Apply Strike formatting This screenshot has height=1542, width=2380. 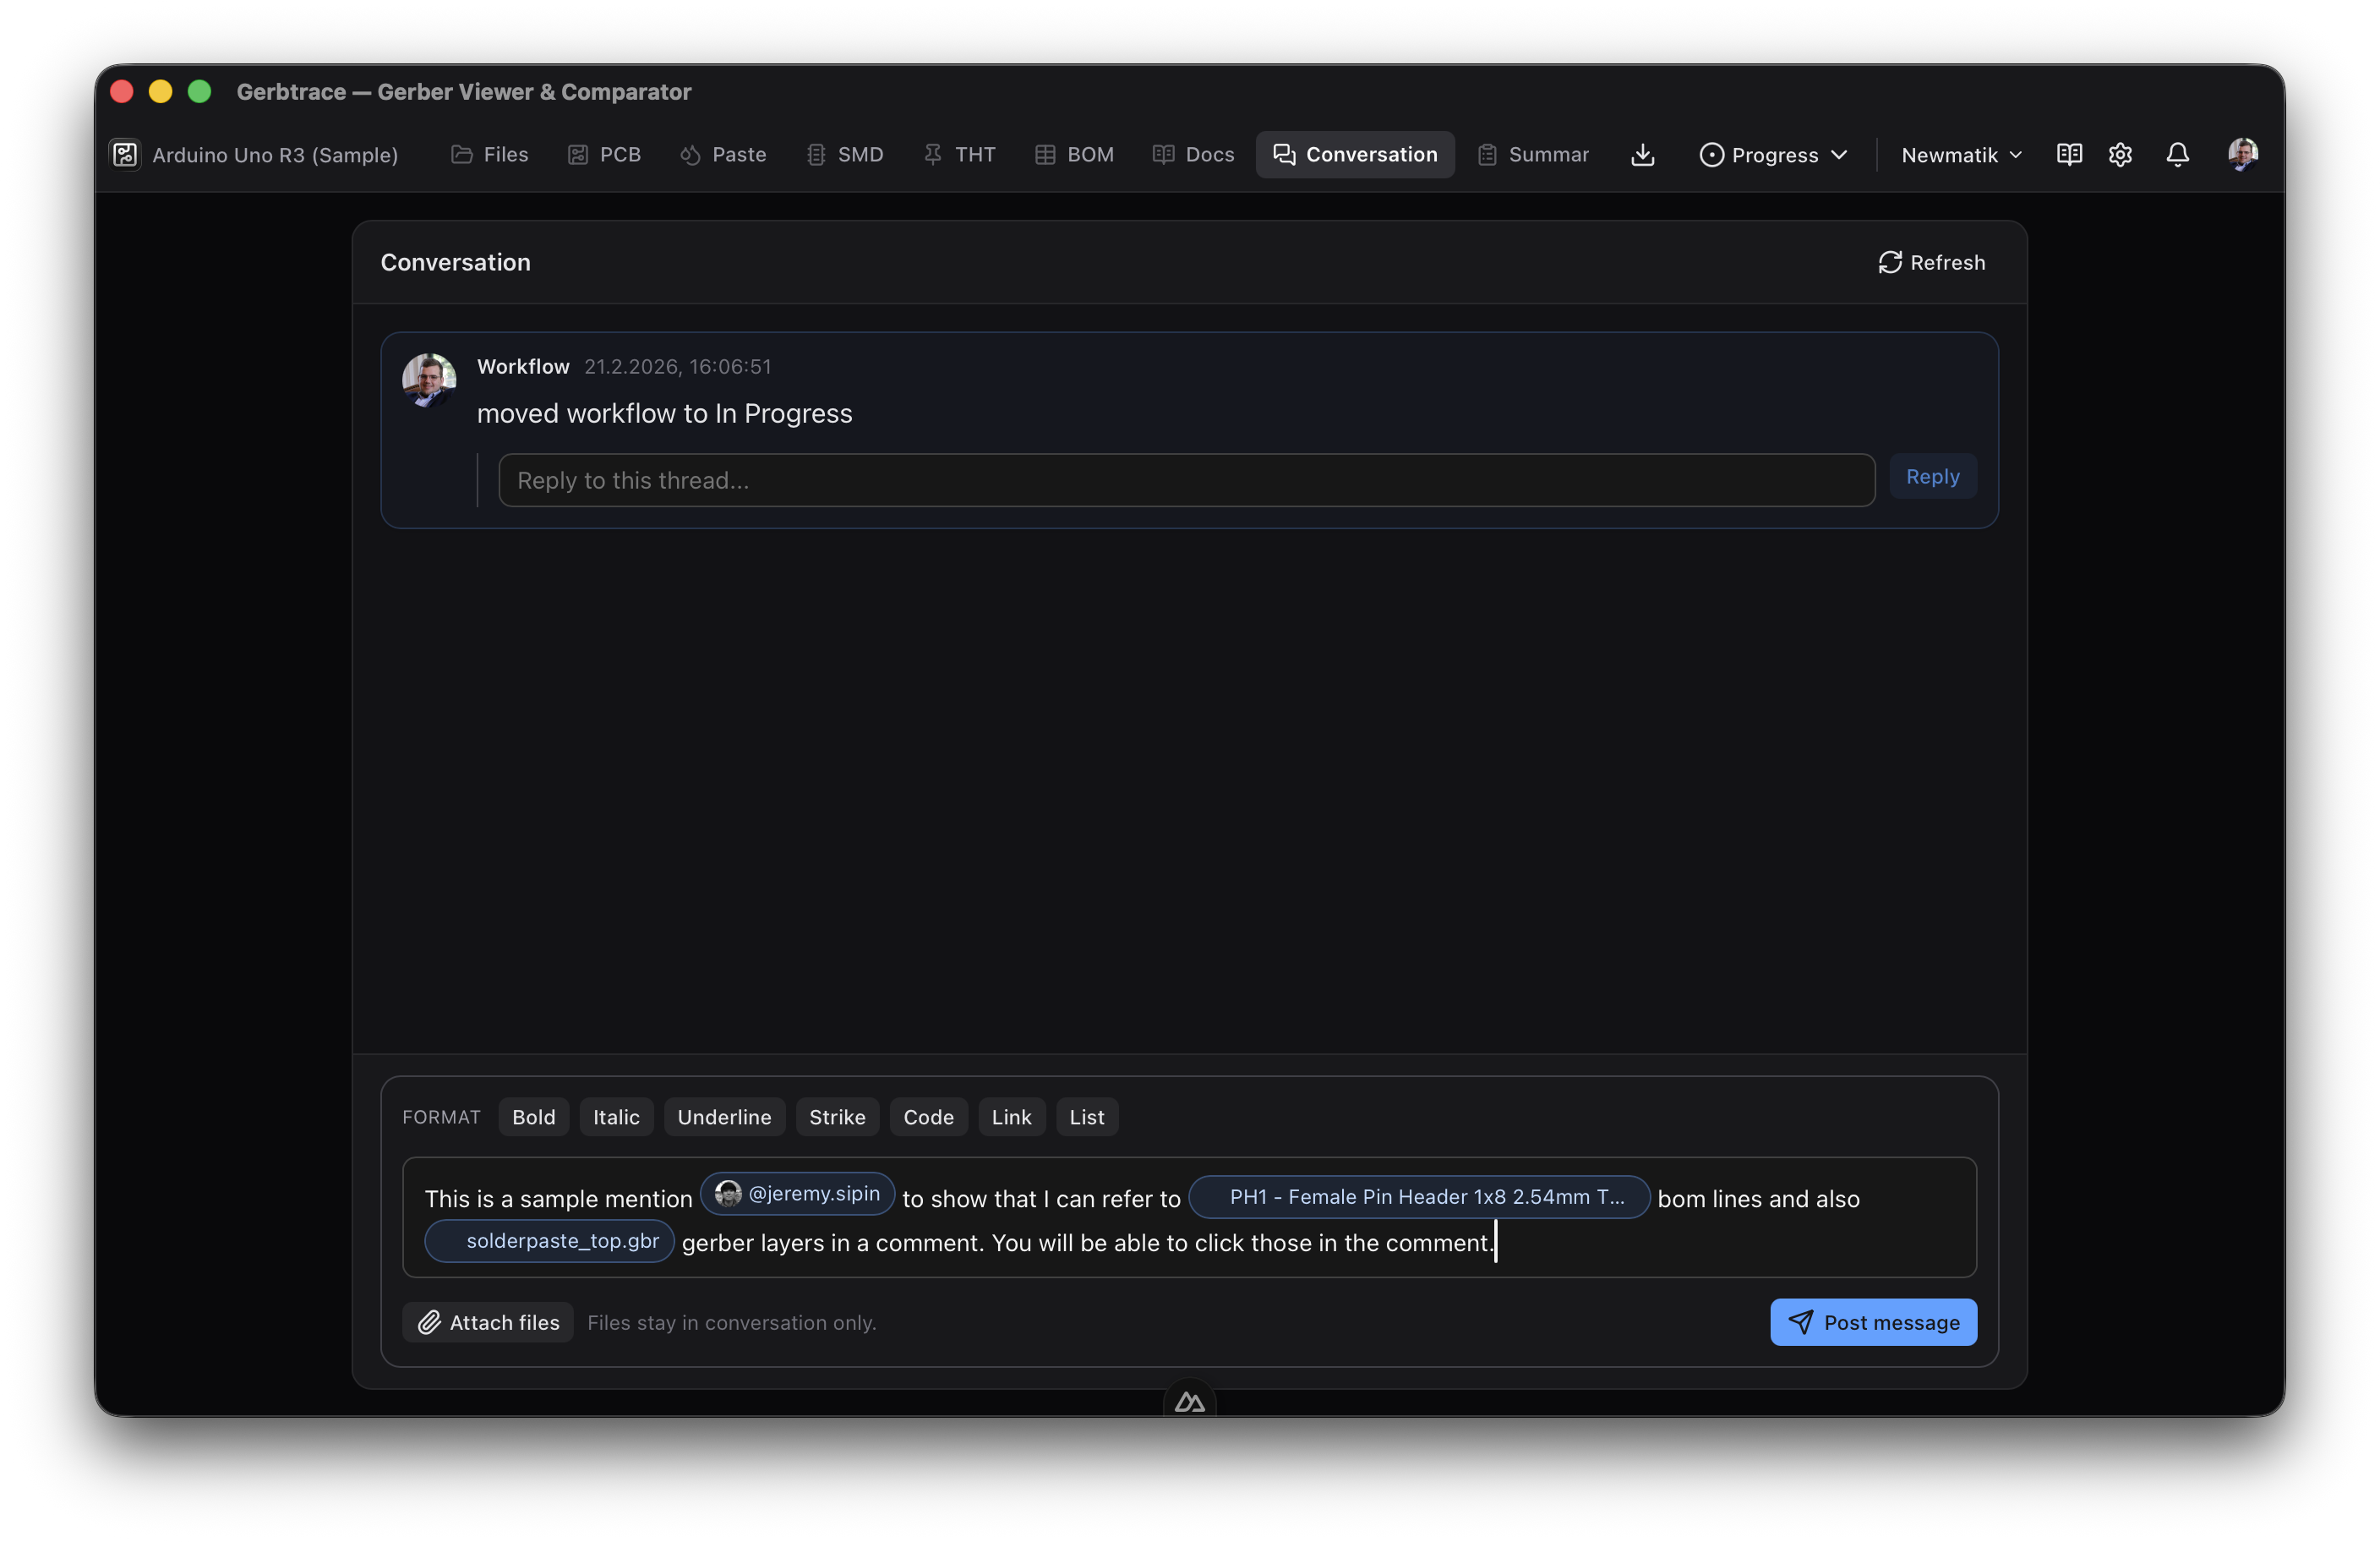tap(837, 1117)
